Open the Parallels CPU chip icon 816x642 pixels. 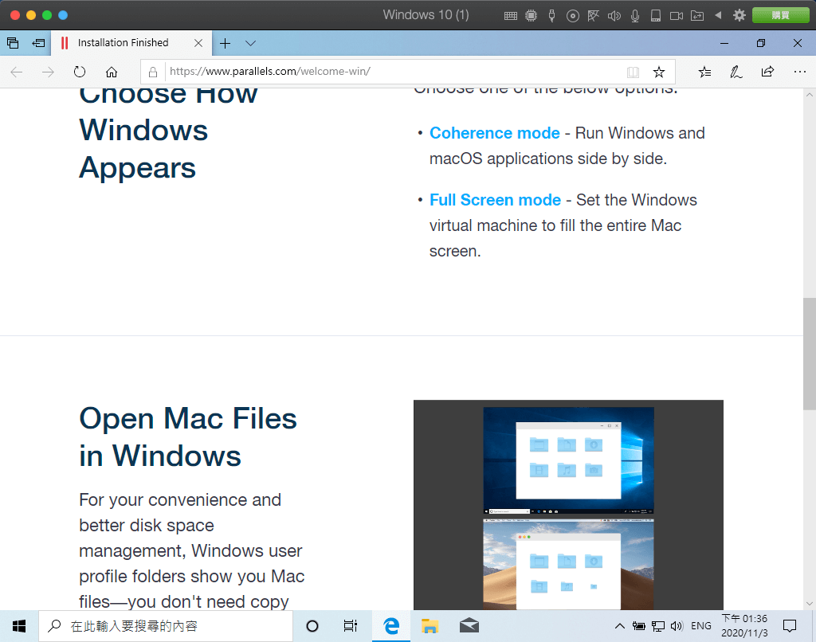pos(531,16)
